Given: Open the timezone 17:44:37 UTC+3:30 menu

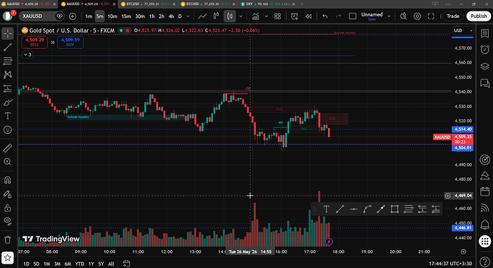Looking at the screenshot, I should pos(450,264).
